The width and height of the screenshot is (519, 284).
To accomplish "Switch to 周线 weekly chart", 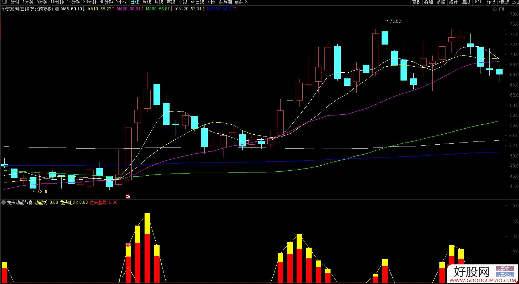I will tap(147, 2).
